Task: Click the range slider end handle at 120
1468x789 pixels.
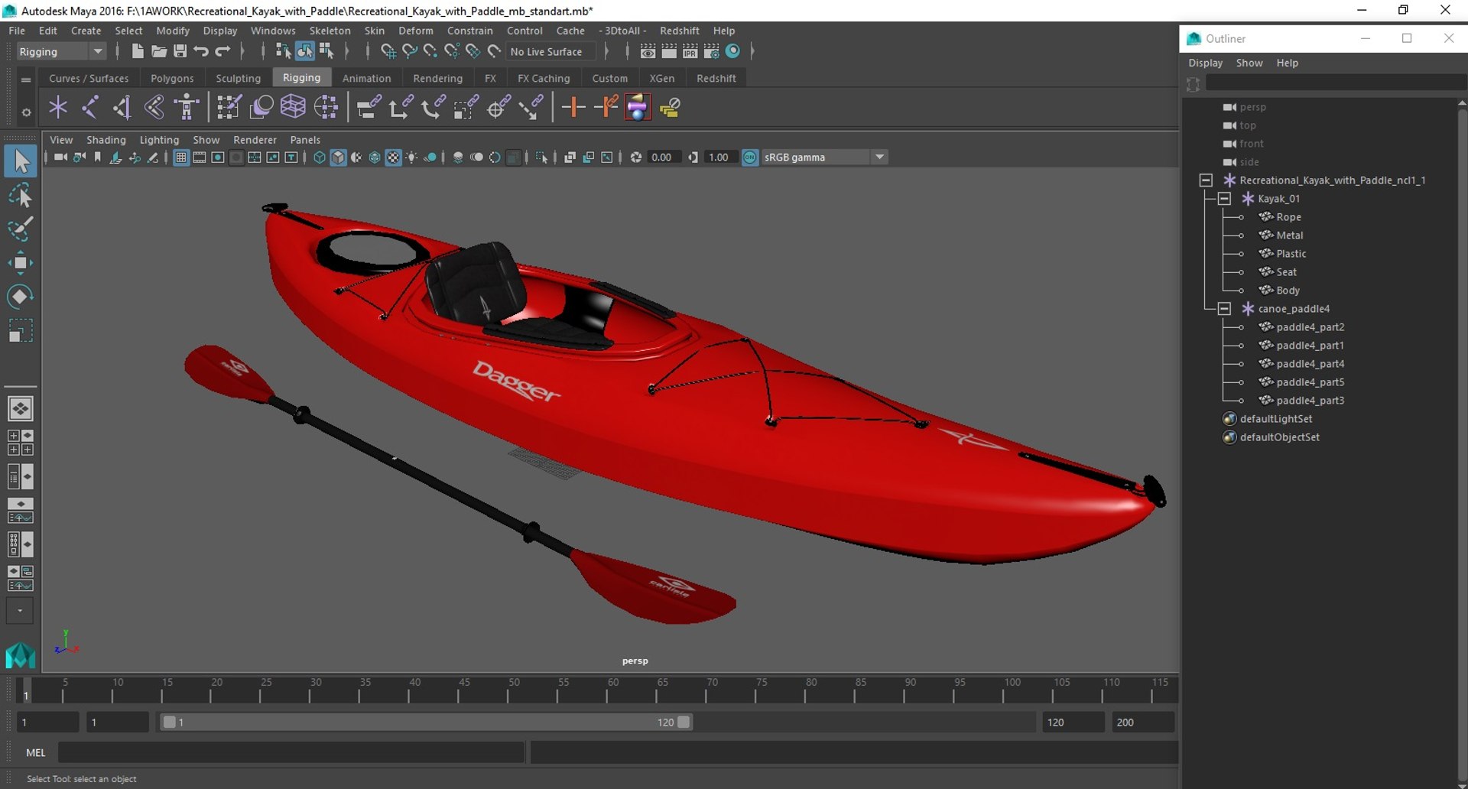Action: tap(684, 722)
